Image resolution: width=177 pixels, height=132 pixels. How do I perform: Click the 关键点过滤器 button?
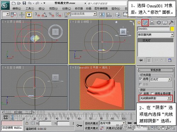115,128
